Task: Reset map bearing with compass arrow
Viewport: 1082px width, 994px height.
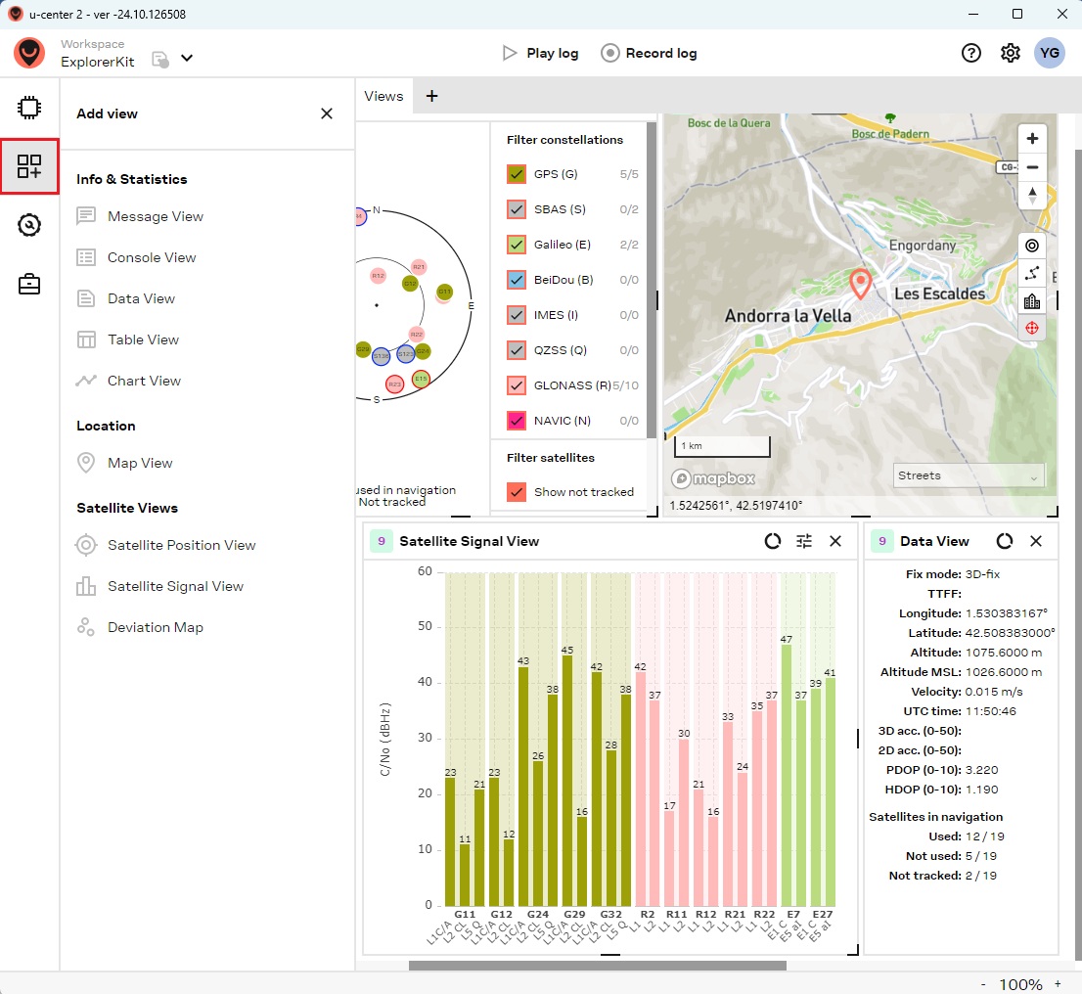Action: click(1032, 195)
